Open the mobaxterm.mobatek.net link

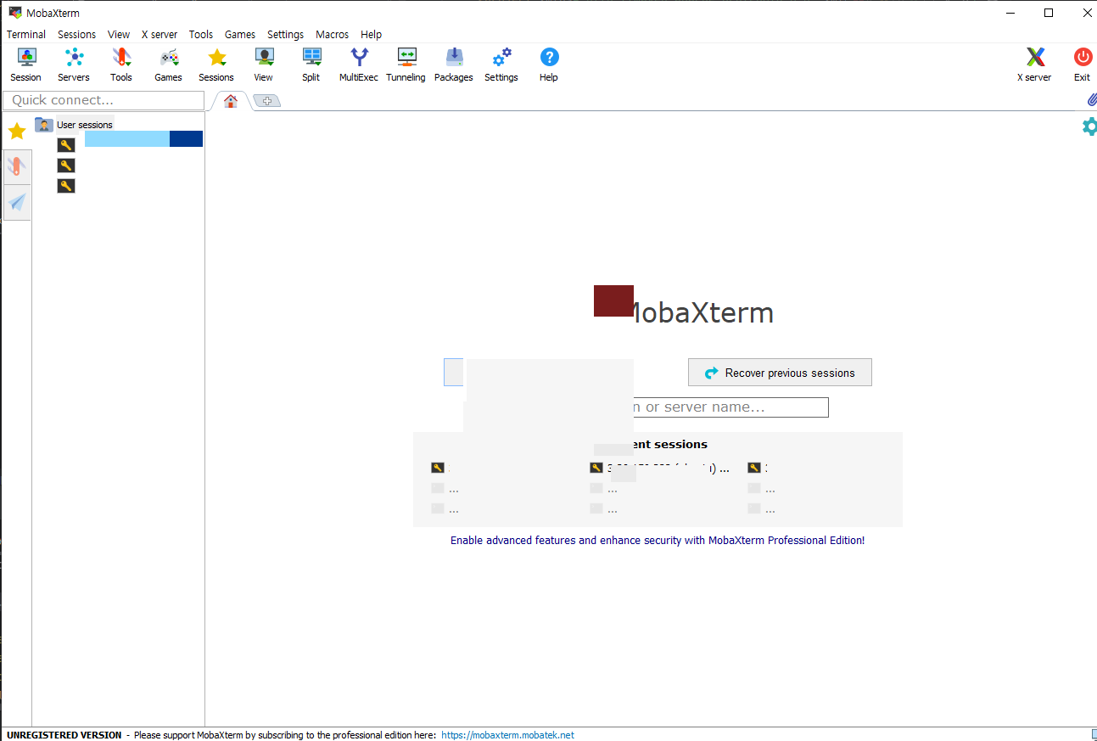point(507,735)
